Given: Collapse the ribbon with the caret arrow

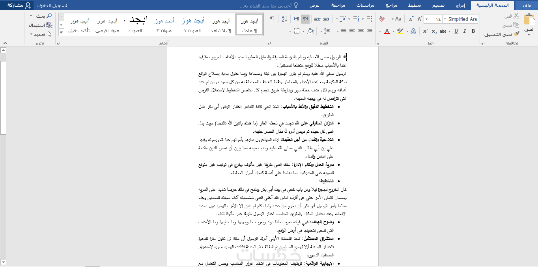Looking at the screenshot, I should (x=5, y=43).
